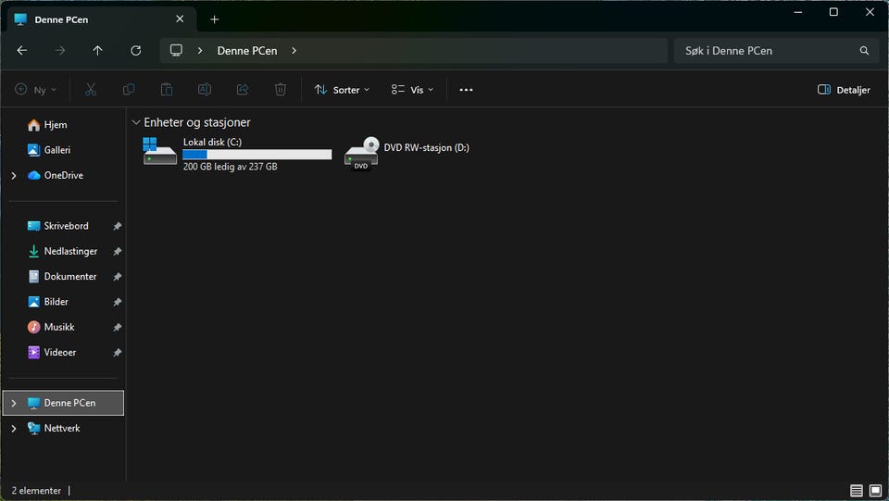Image resolution: width=889 pixels, height=501 pixels.
Task: Click the Rename toolbar icon
Action: tap(205, 90)
